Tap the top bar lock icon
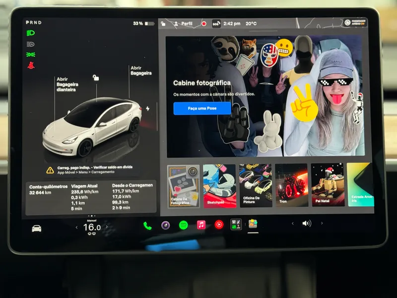Screen dimensions: 397x298 click(163, 24)
